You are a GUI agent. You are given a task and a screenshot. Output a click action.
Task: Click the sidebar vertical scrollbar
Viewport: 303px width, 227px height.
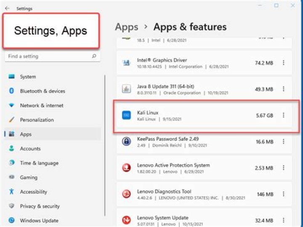coord(105,146)
